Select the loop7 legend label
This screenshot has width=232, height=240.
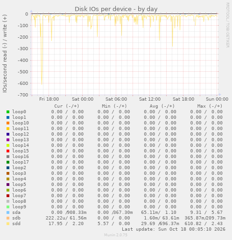[19, 196]
